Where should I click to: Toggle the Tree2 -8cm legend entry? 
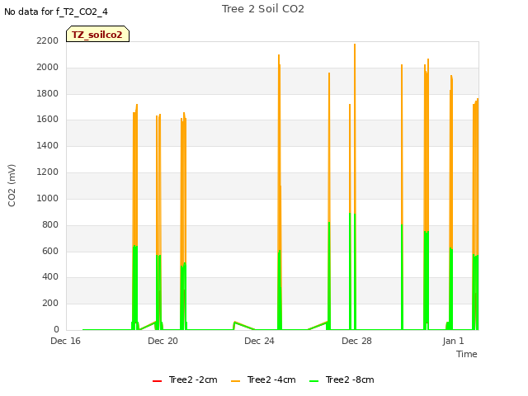[342, 379]
